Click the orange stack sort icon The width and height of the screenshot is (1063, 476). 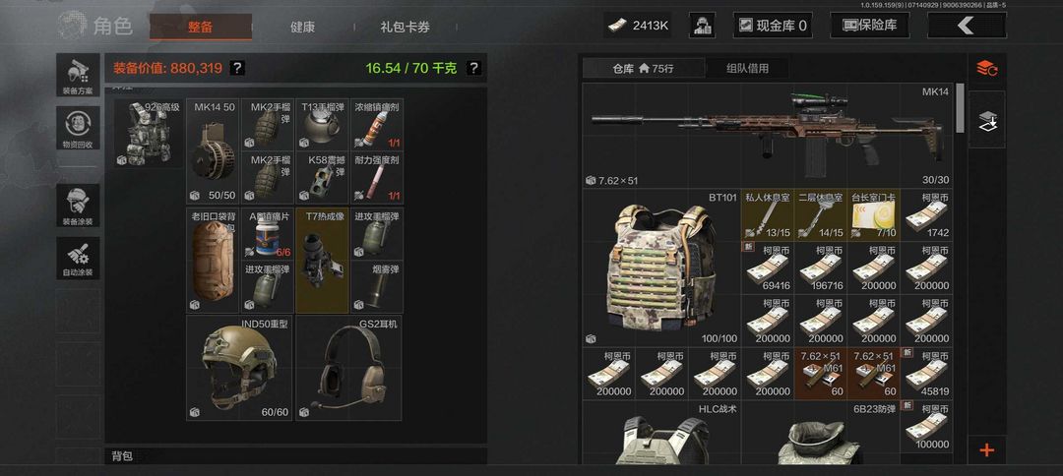(x=986, y=68)
